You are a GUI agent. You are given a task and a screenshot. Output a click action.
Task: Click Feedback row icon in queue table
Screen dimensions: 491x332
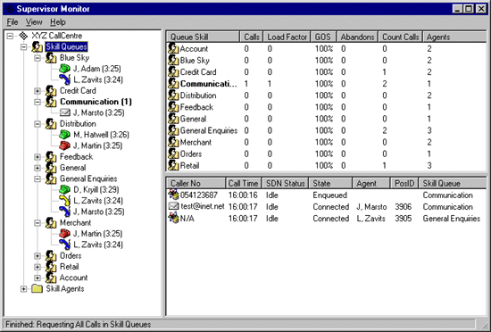[173, 107]
